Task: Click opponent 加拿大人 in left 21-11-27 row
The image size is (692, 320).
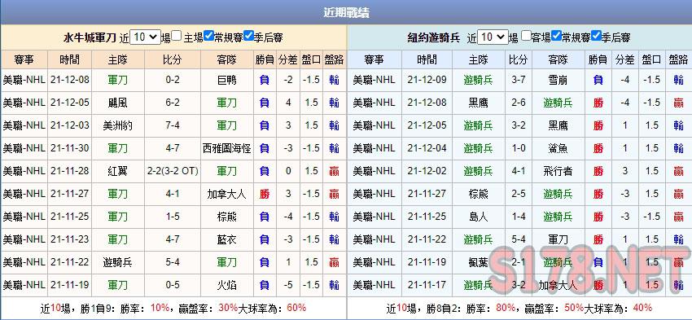Action: pyautogui.click(x=227, y=195)
